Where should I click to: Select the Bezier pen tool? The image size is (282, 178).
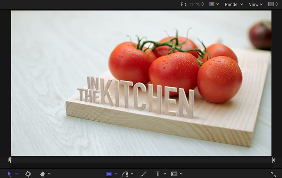click(125, 174)
